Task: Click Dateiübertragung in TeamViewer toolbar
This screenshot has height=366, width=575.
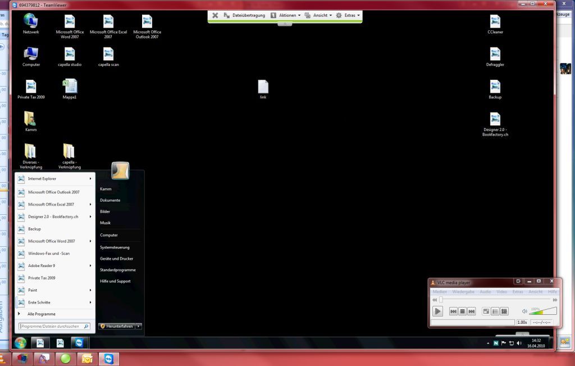Action: [244, 15]
